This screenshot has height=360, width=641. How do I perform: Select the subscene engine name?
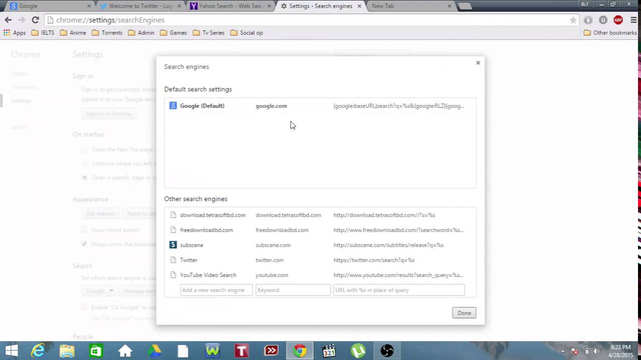tap(191, 245)
